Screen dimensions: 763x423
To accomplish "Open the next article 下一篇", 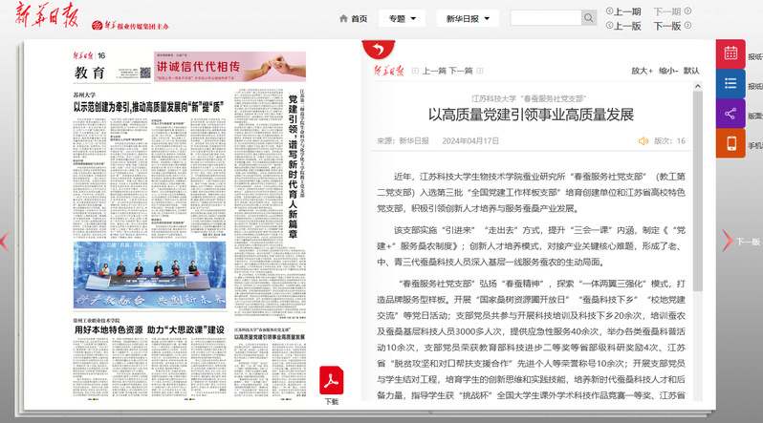I will click(461, 71).
